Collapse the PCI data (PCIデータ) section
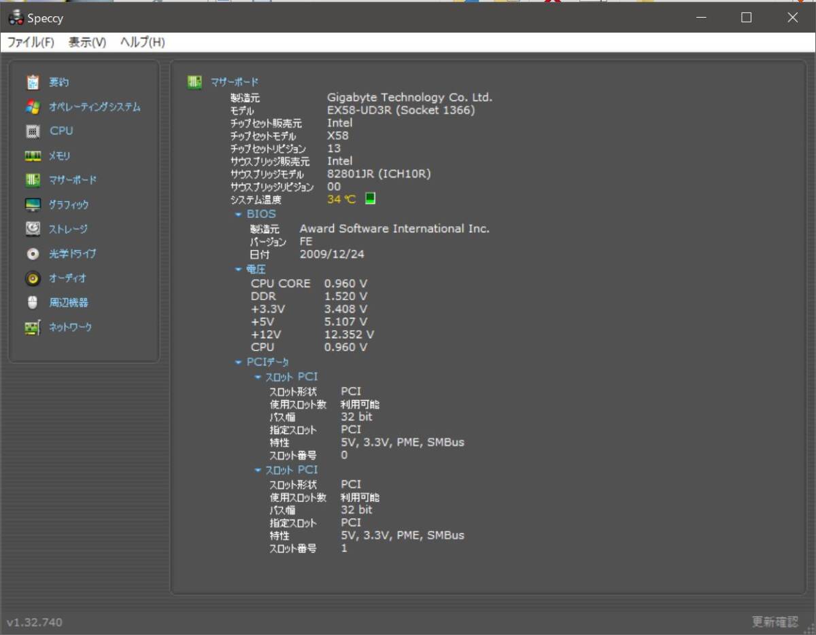This screenshot has width=816, height=635. [239, 363]
